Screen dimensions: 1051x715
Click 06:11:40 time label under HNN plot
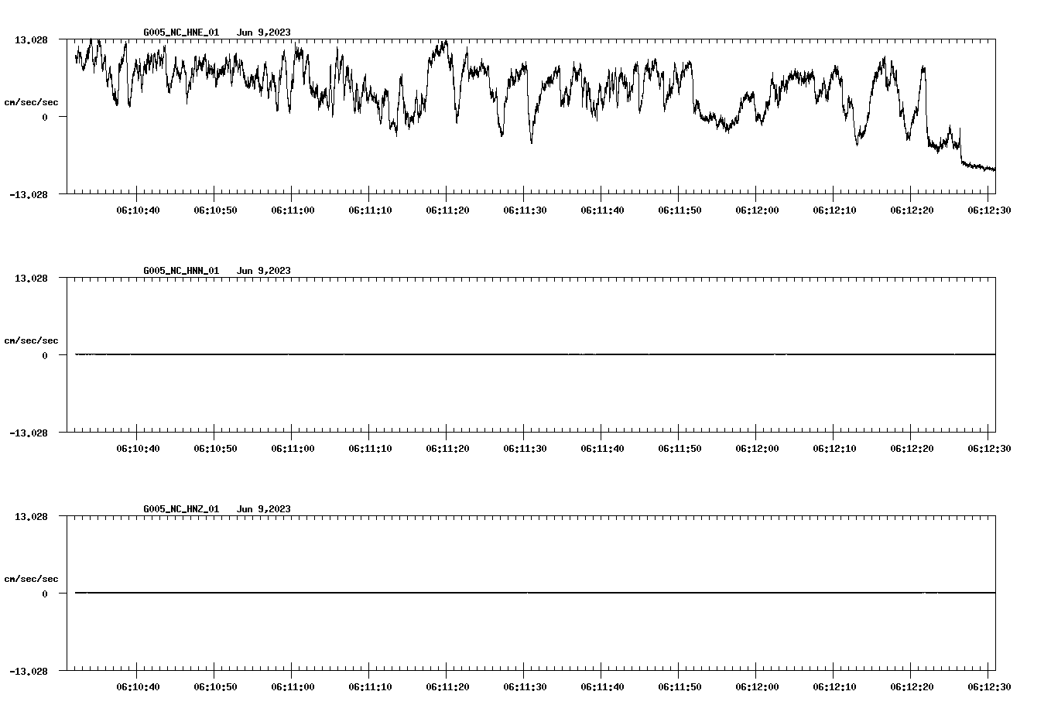(x=602, y=449)
